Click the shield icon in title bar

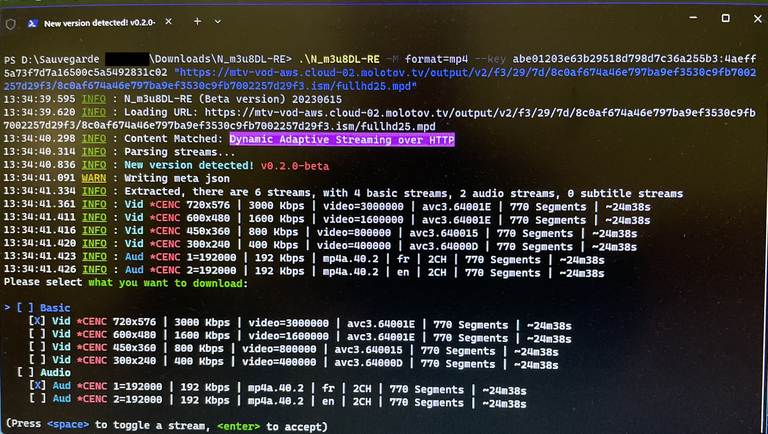(11, 24)
